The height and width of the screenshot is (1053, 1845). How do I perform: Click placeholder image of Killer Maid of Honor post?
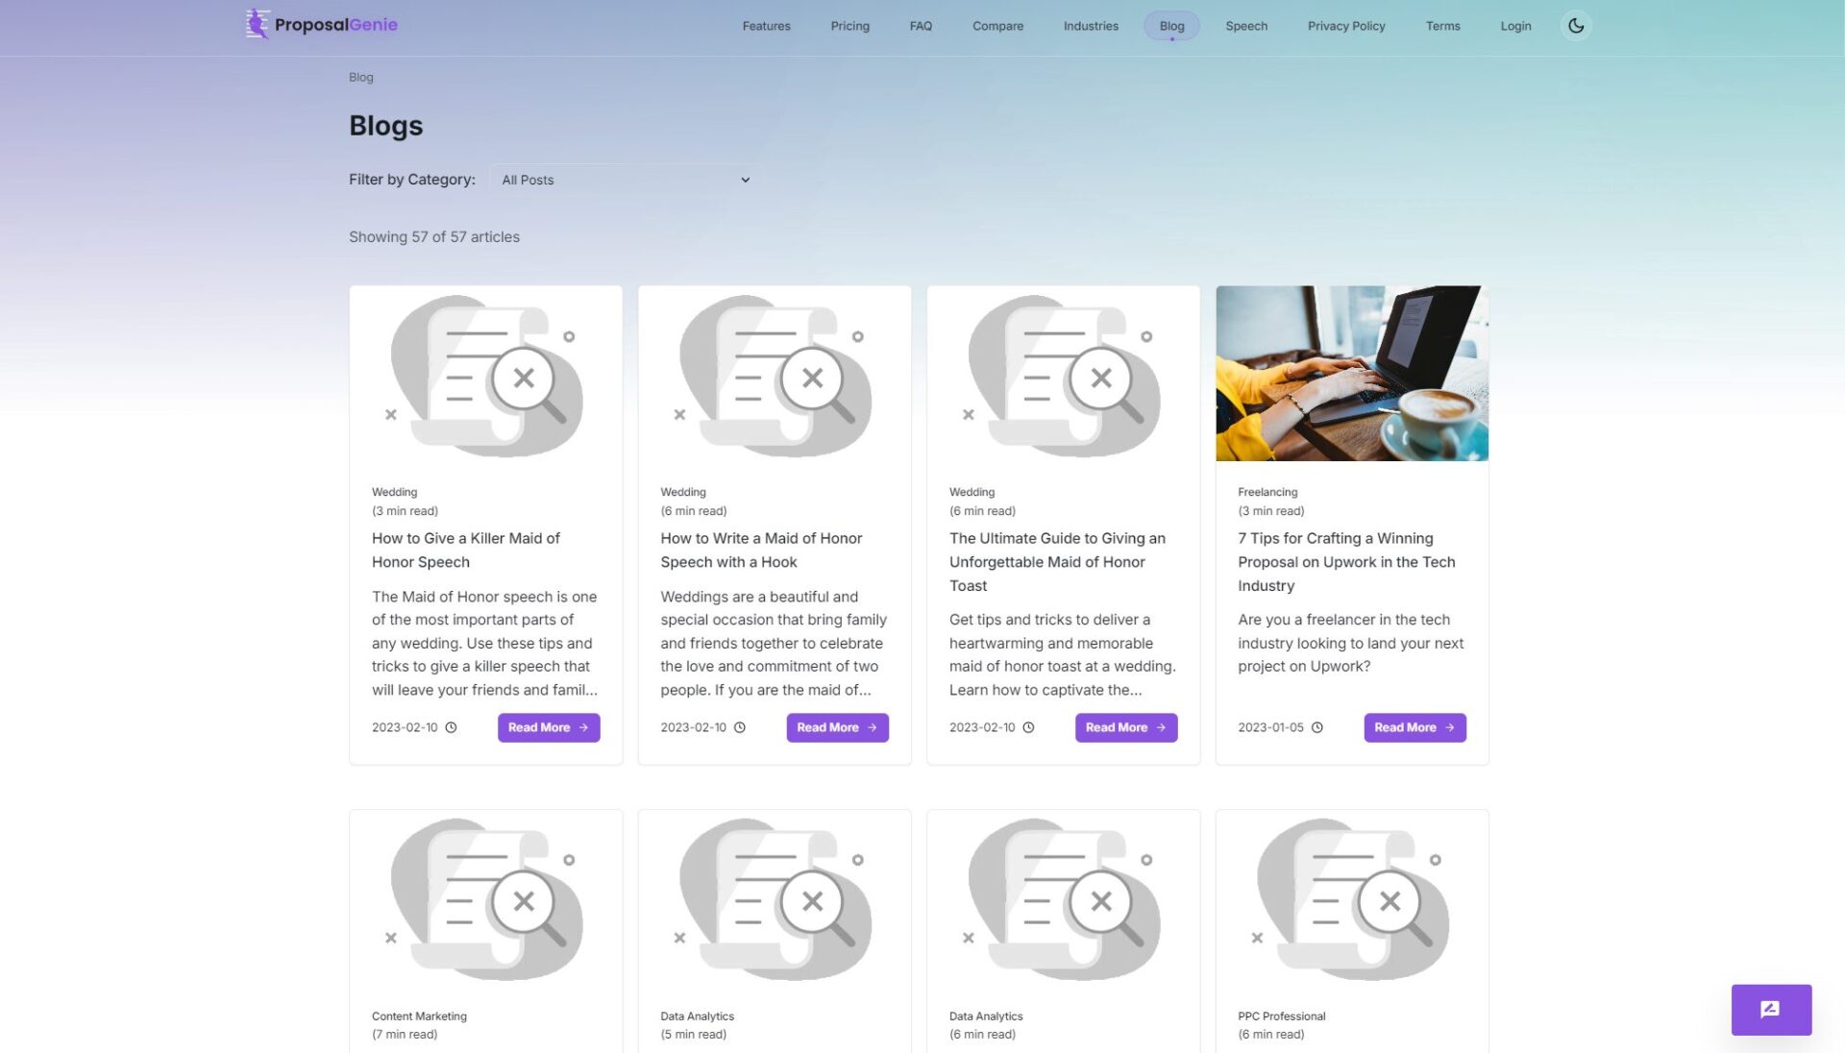point(486,375)
